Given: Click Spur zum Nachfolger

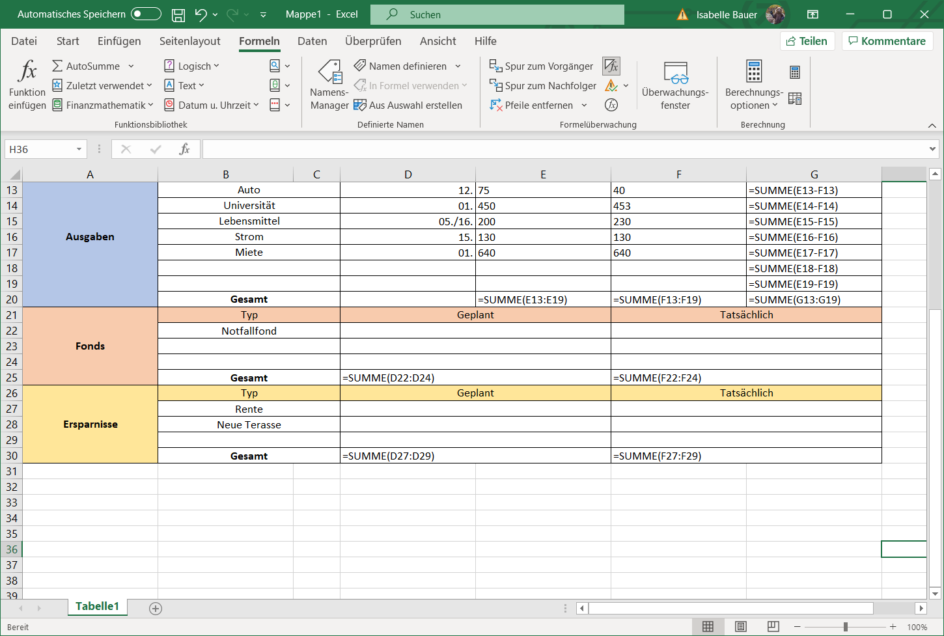Looking at the screenshot, I should point(543,86).
